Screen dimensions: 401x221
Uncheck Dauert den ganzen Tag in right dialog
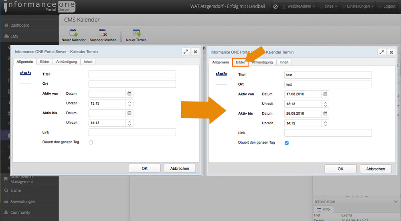(x=287, y=143)
